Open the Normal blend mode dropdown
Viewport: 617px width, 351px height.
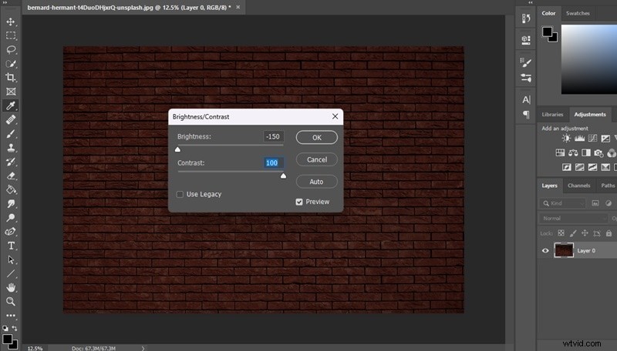pos(573,219)
